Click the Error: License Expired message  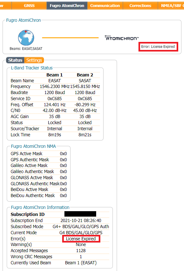click(x=158, y=47)
